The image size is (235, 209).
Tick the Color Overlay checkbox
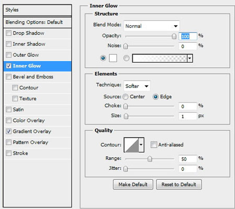tap(8, 120)
